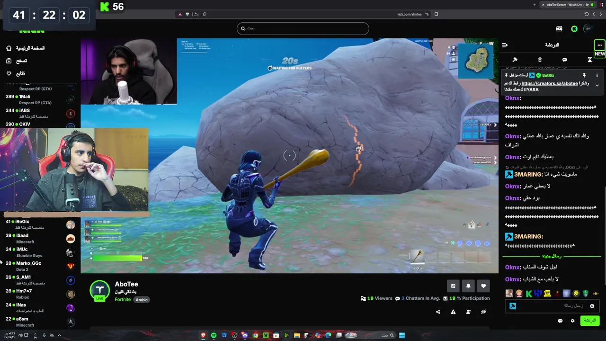Viewport: 606px width, 341px height.
Task: Open the home page sidebar item
Action: tap(26, 48)
